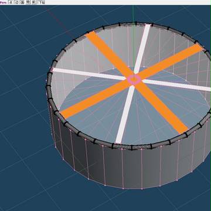Select the white spoke pointing to the top

click(x=142, y=49)
